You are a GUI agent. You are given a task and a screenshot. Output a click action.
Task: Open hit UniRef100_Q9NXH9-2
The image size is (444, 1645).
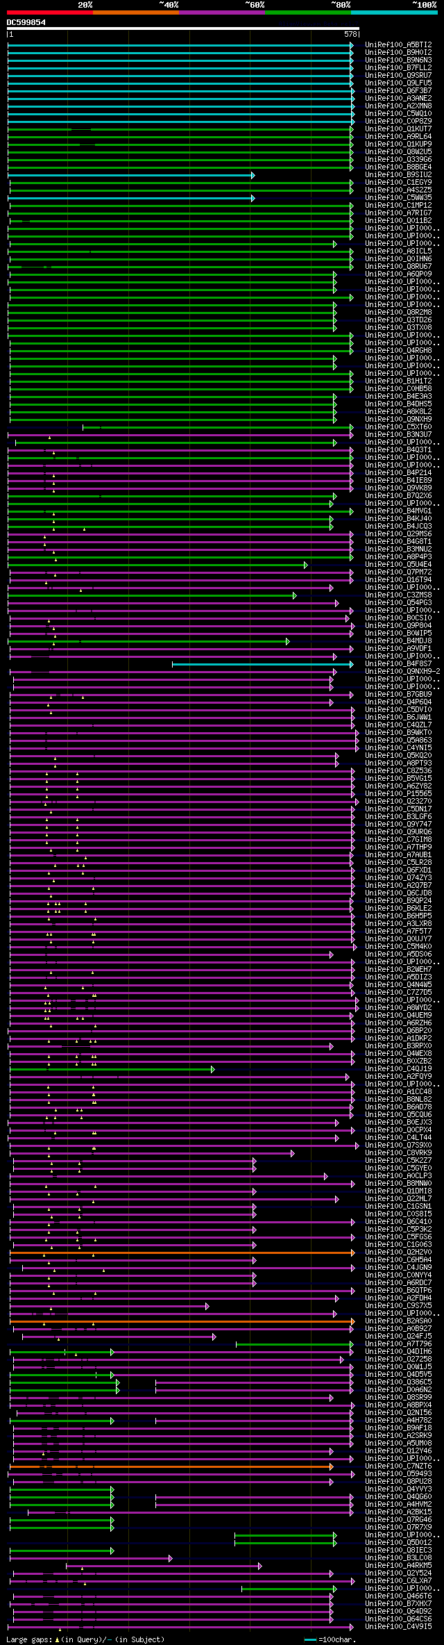click(x=402, y=671)
